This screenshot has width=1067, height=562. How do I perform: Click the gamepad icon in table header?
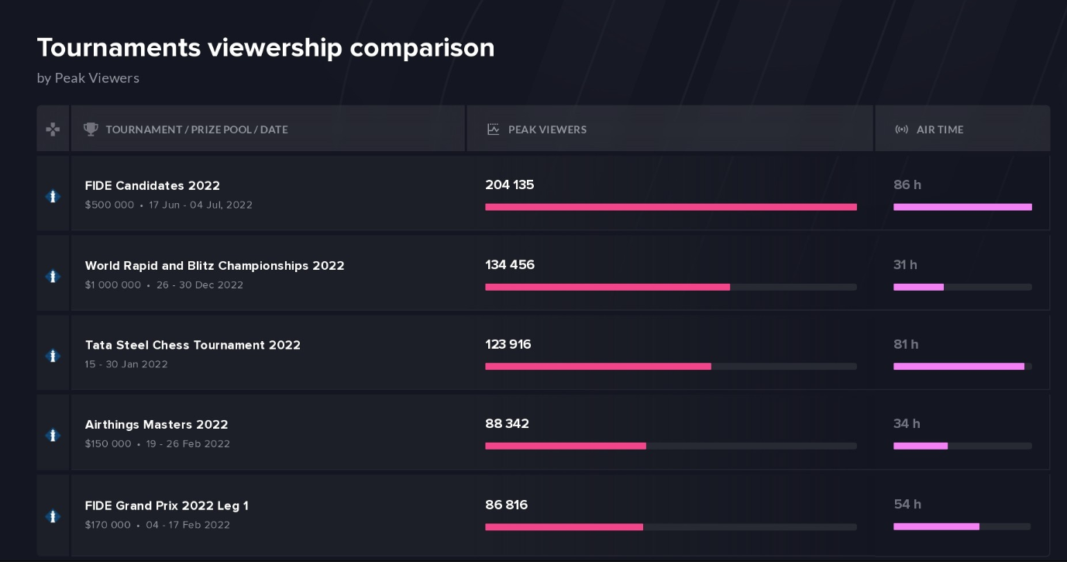tap(53, 129)
